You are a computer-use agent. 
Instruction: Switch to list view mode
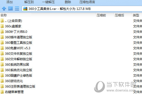click(x=17, y=9)
